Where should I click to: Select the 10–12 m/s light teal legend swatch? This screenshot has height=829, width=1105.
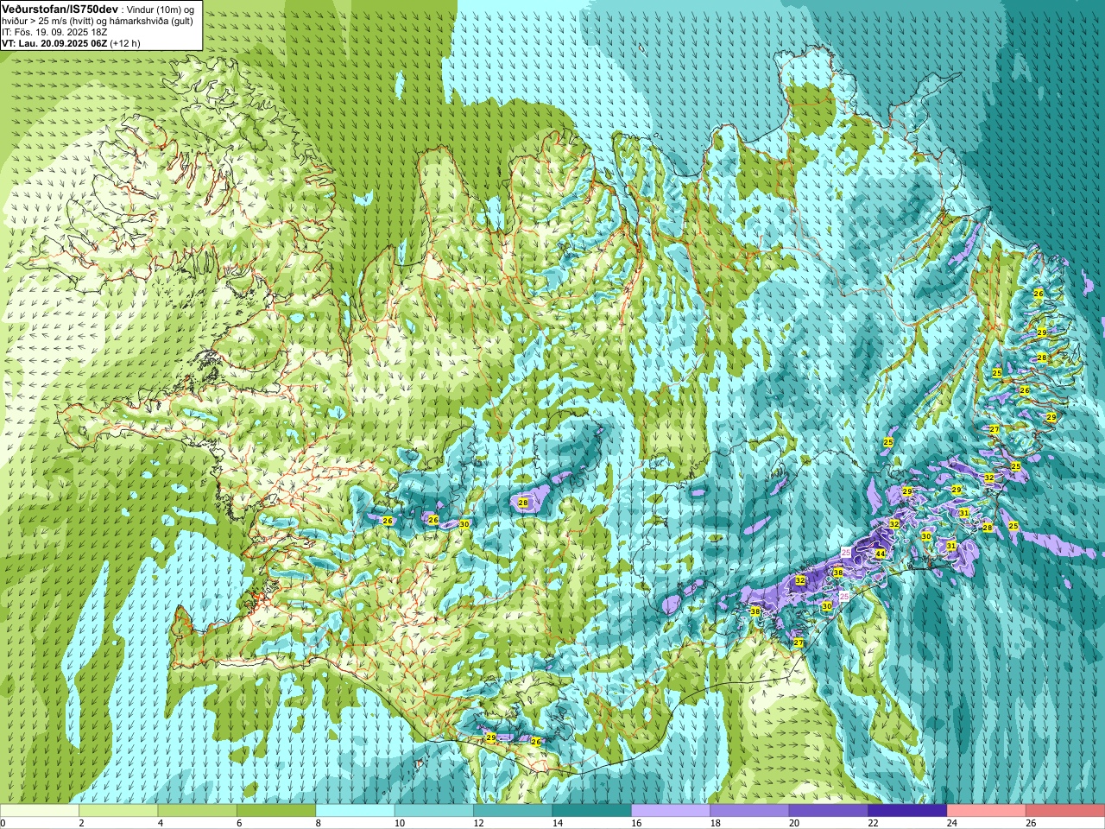click(434, 811)
